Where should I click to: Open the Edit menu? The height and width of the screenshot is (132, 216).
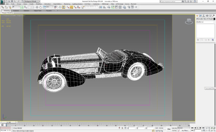pyautogui.click(x=7, y=4)
